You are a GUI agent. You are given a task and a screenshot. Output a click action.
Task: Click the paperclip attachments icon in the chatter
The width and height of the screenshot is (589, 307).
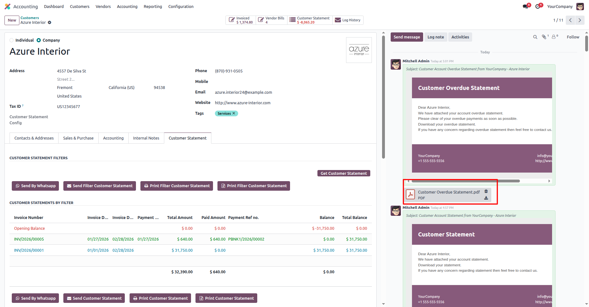tap(544, 37)
